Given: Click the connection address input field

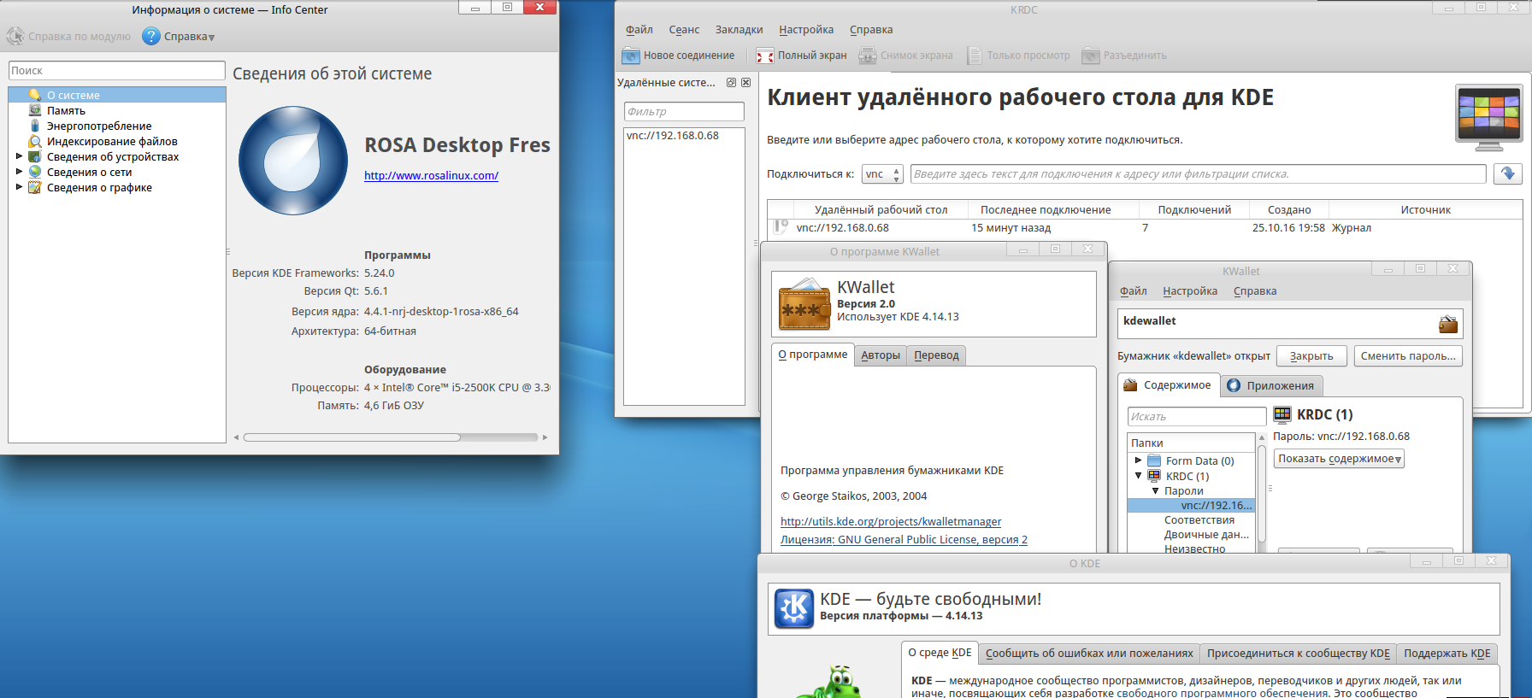Looking at the screenshot, I should point(1198,174).
